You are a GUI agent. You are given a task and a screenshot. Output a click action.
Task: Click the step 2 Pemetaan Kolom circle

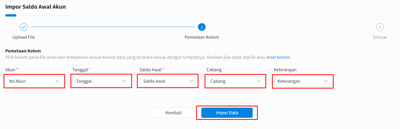coord(202,27)
